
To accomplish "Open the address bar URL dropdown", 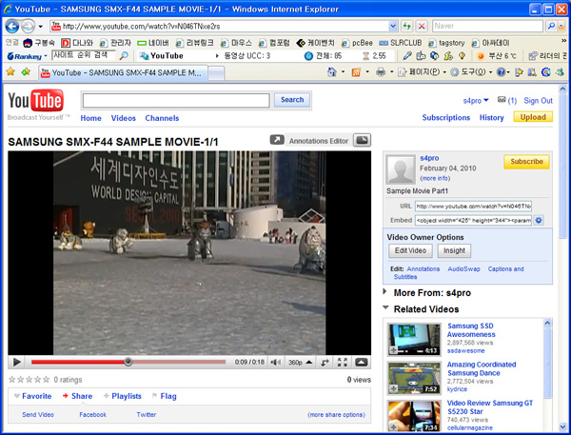I will click(393, 26).
